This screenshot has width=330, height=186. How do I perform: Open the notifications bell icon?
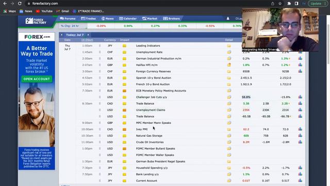click(228, 19)
